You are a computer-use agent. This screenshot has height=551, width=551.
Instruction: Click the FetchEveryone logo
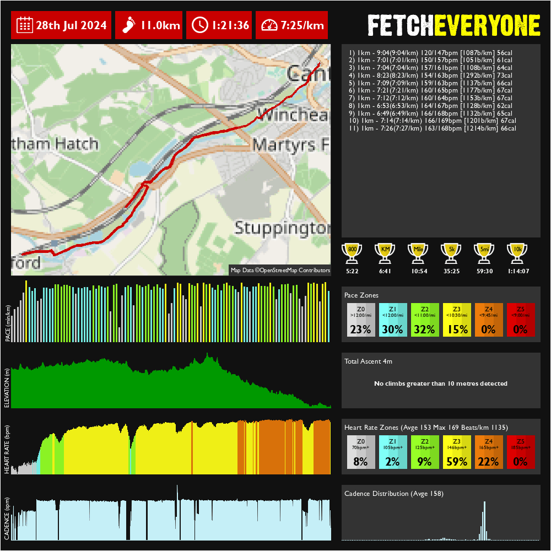453,25
